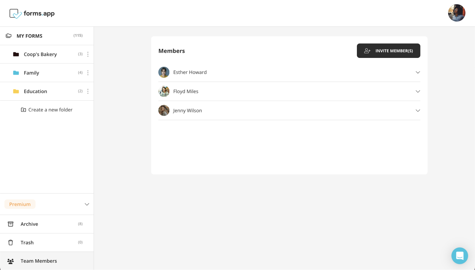Viewport: 475px width, 270px height.
Task: Open the Team Members section
Action: coord(47,261)
